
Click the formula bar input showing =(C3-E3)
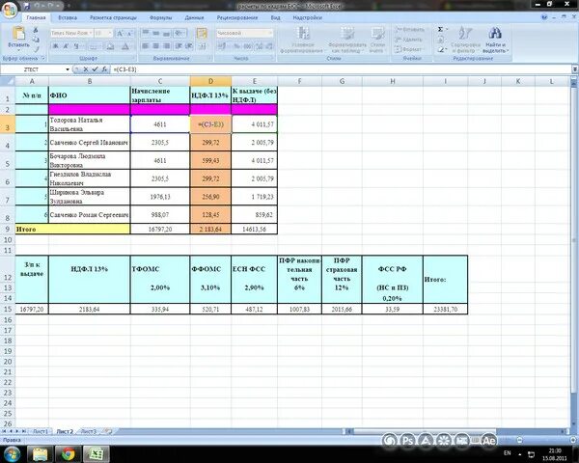click(341, 69)
